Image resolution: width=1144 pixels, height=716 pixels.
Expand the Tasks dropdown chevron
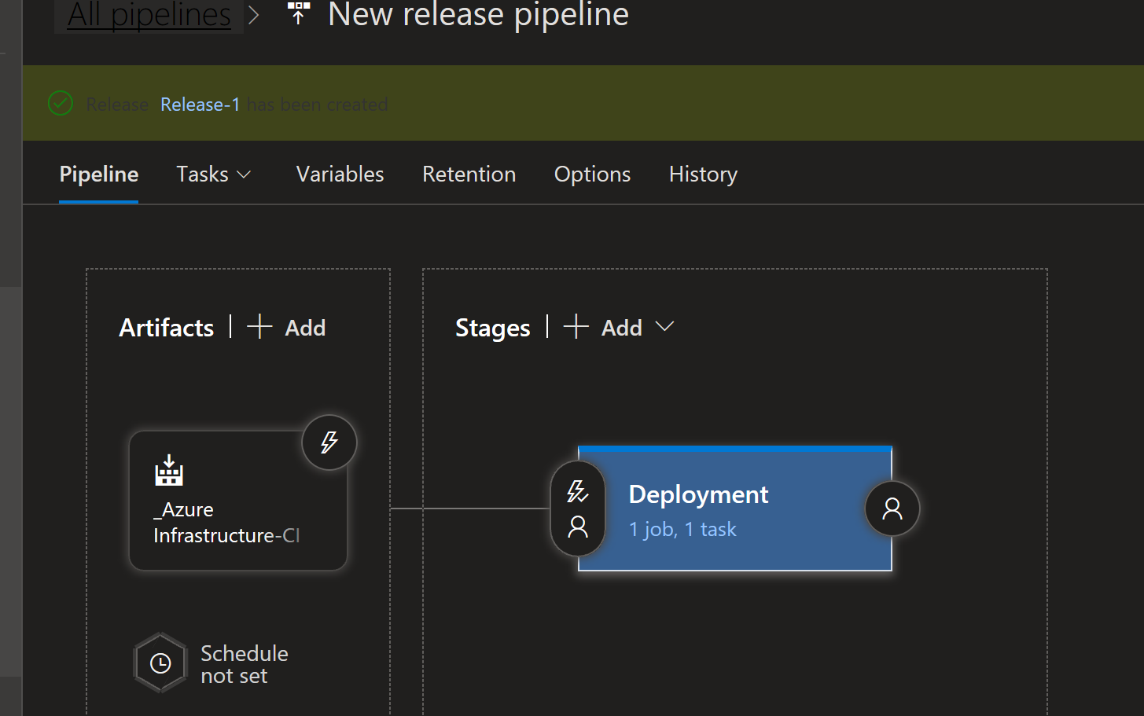[244, 174]
